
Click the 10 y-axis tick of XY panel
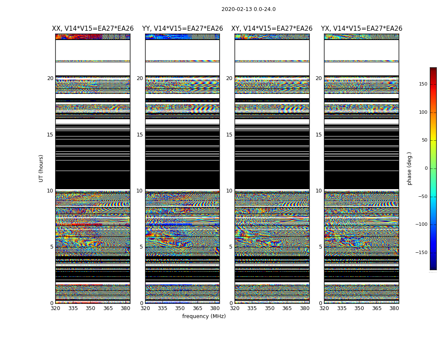click(x=229, y=191)
